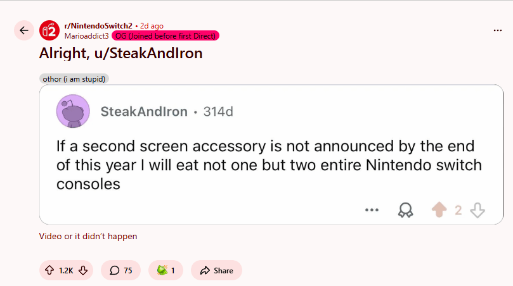
Task: Filter by the 'other (i am stupid)' flair
Action: click(x=74, y=78)
